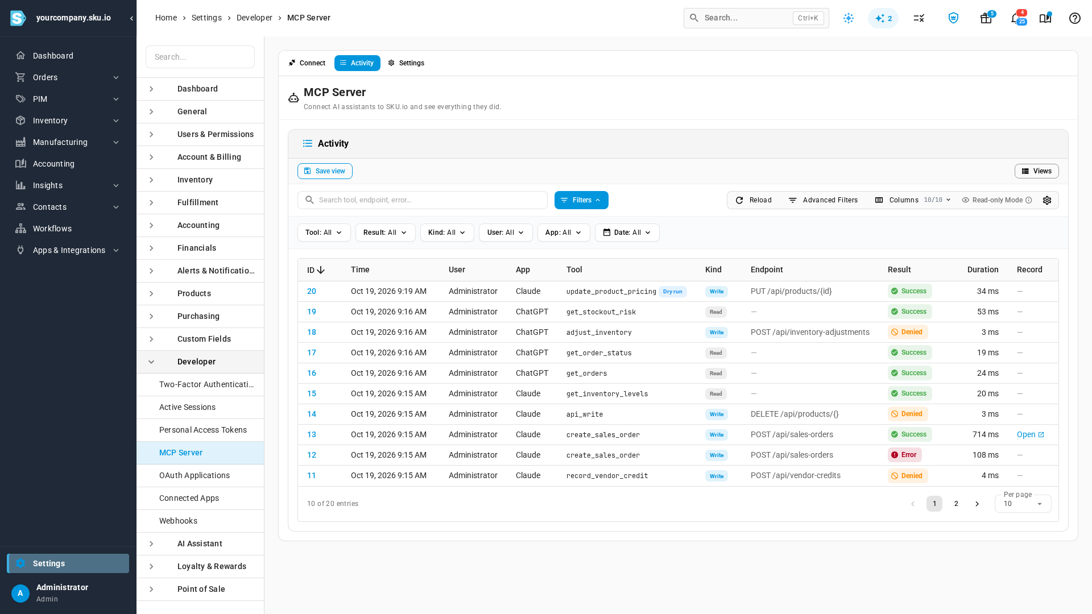Viewport: 1092px width, 614px height.
Task: Toggle the Filters button
Action: [x=581, y=200]
